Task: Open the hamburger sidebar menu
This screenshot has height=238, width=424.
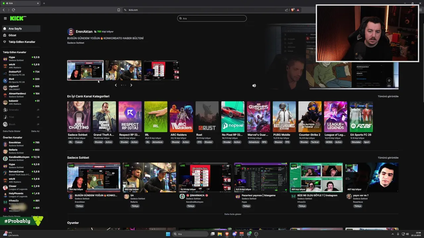Action: 5,19
